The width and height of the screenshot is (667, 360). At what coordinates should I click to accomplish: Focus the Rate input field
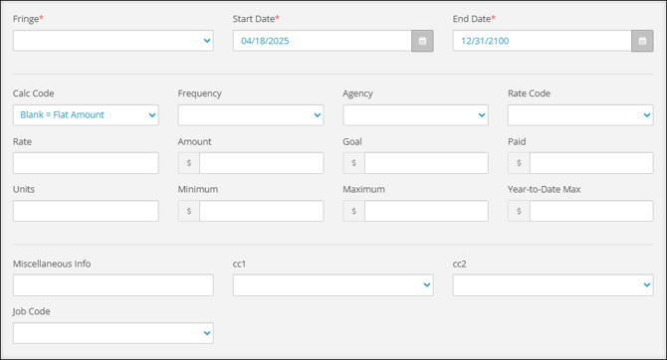86,163
